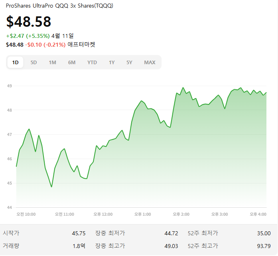Switch chart to 1M range
The height and width of the screenshot is (256, 278).
[53, 62]
